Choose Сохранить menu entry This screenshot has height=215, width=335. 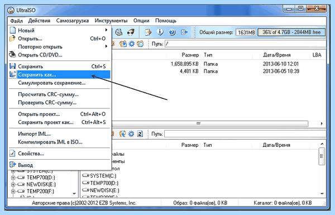(59, 66)
